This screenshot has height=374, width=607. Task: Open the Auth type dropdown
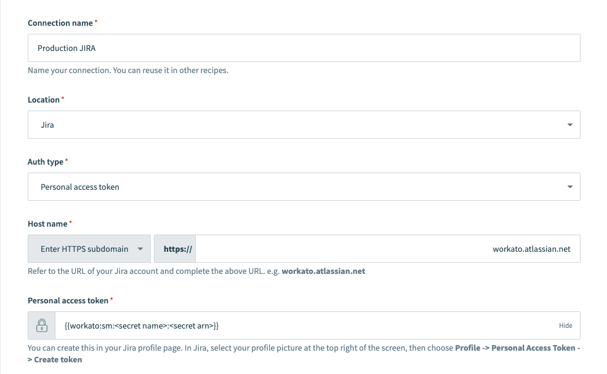tap(304, 187)
